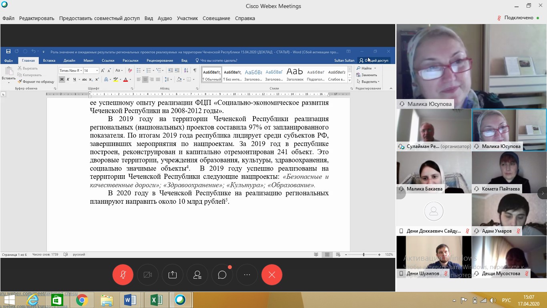
Task: Select Адам Умаров video thumbnail
Action: point(509,215)
